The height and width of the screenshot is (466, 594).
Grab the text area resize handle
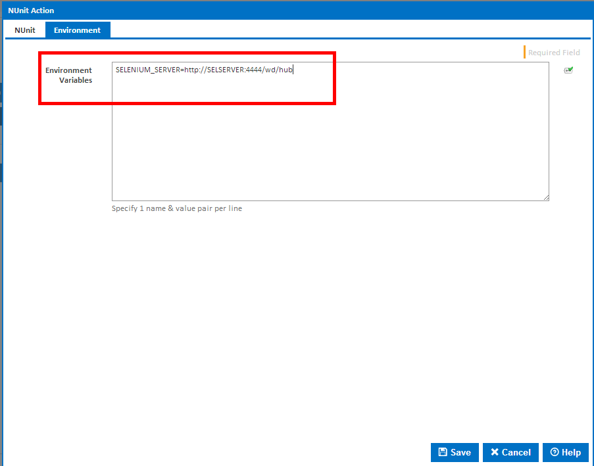coord(546,198)
